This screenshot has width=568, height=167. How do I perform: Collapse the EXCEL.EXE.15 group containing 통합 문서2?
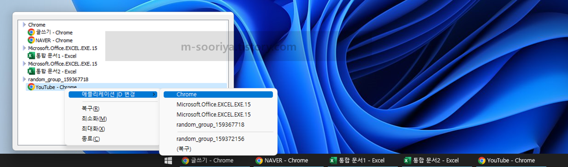coord(24,63)
